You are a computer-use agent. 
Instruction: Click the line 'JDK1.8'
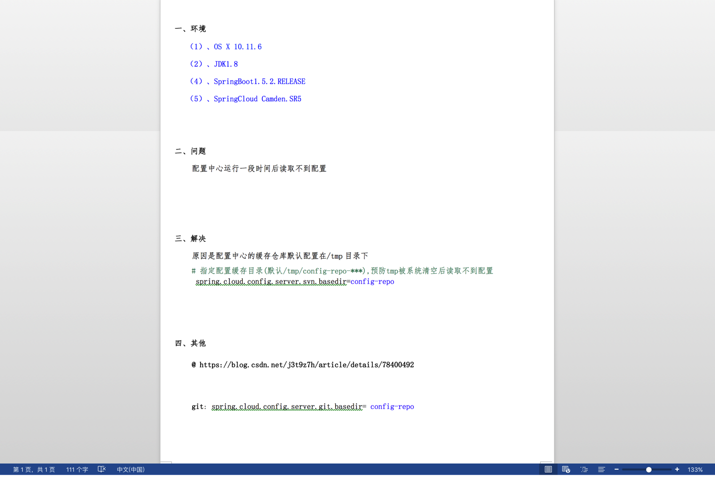(226, 64)
